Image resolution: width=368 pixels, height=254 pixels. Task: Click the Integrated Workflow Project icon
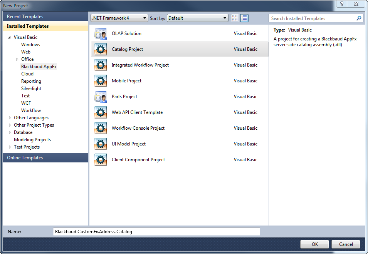coord(101,65)
